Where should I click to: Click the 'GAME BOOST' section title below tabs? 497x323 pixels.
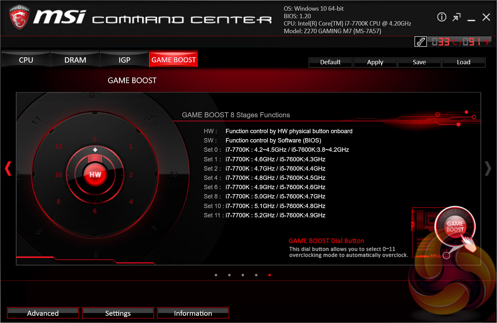tap(132, 81)
